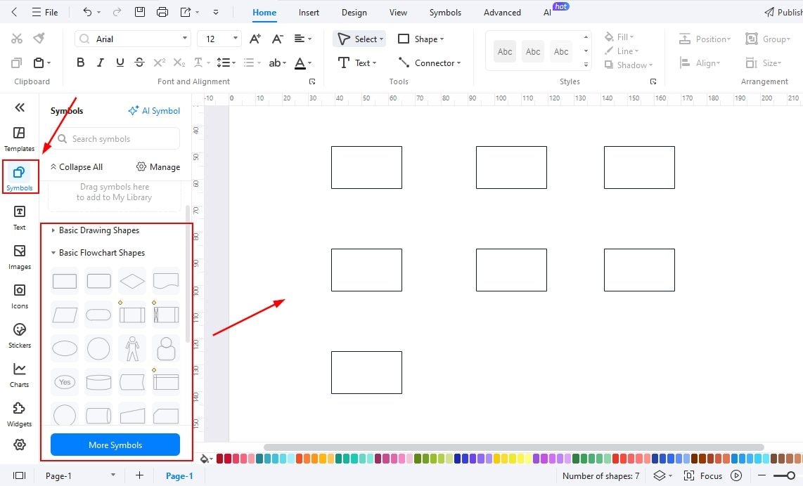803x486 pixels.
Task: Open AI Symbol in the Symbols panel
Action: click(154, 110)
